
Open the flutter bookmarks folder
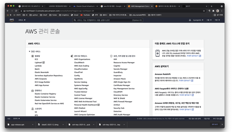tap(53, 15)
